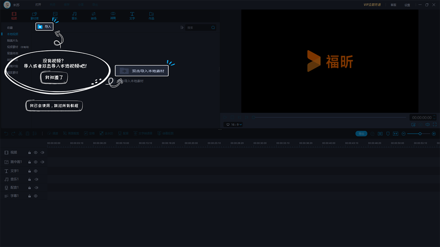Viewport: 440px width, 247px height.
Task: Open 设置 settings in title bar
Action: click(407, 5)
